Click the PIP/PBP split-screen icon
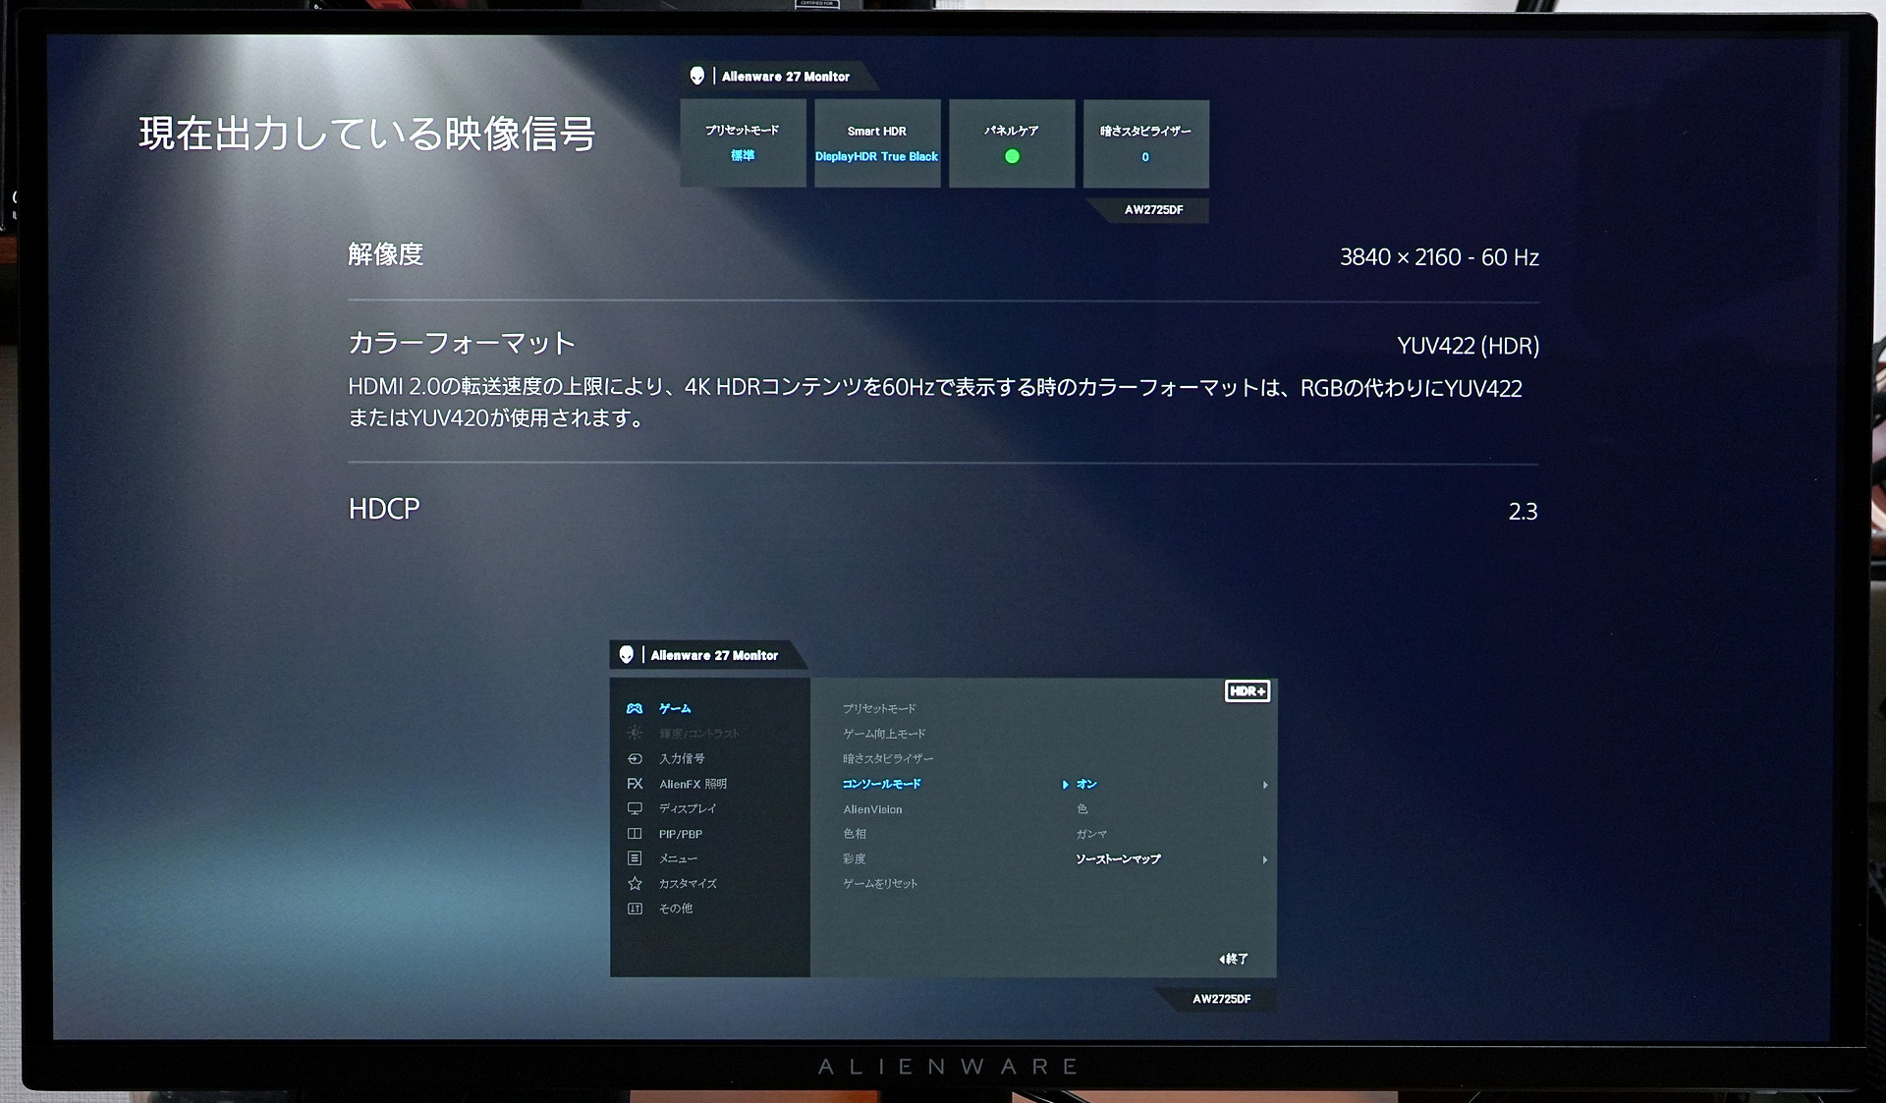Image resolution: width=1886 pixels, height=1103 pixels. coord(635,834)
